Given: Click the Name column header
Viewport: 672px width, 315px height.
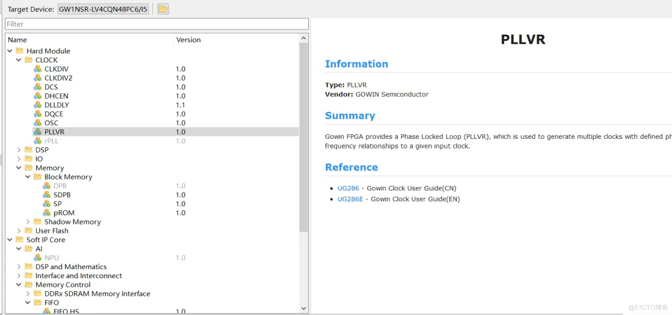Looking at the screenshot, I should [x=90, y=40].
